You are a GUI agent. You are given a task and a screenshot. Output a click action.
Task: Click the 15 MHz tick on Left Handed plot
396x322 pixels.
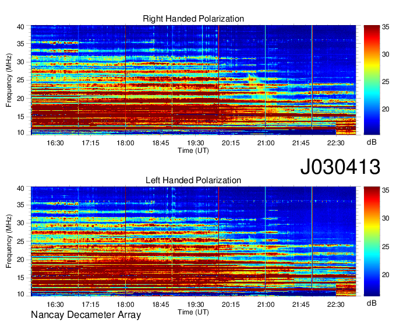click(x=21, y=278)
